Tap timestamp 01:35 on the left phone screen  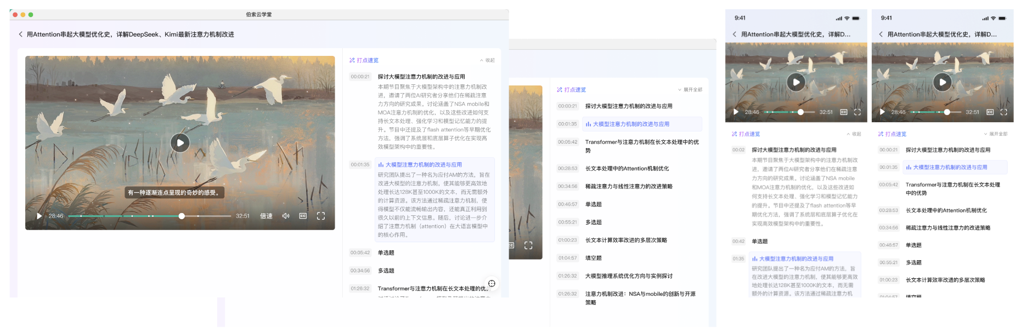738,259
